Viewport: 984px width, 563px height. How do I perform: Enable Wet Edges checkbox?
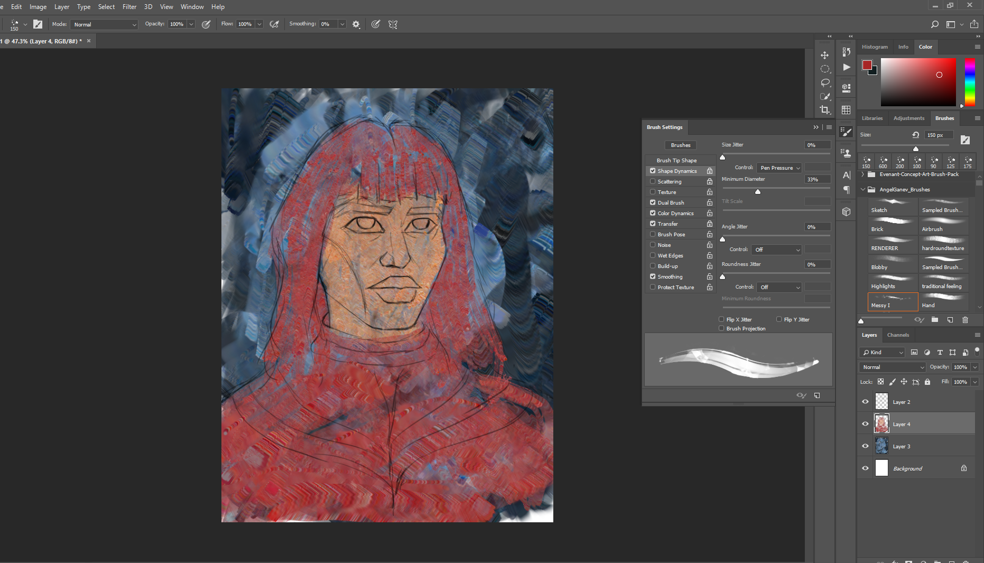(653, 255)
